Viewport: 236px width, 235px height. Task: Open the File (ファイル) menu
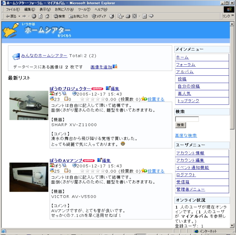13,9
